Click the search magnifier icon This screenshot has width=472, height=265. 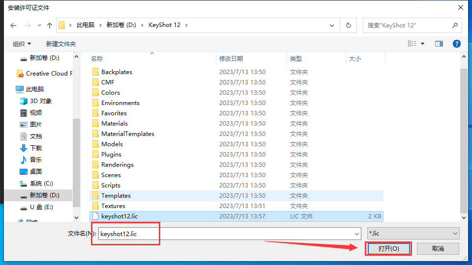tap(455, 25)
